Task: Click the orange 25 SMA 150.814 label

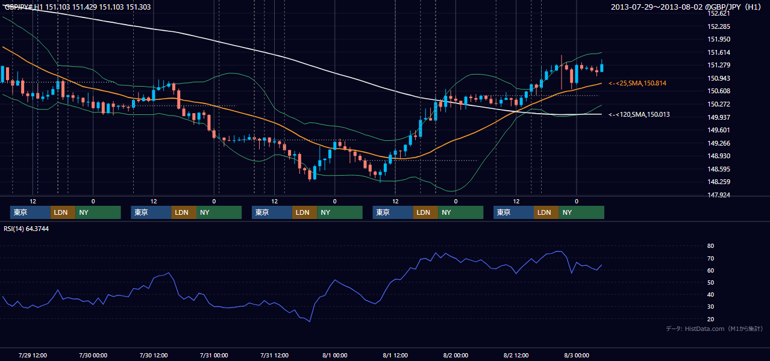Action: click(639, 83)
